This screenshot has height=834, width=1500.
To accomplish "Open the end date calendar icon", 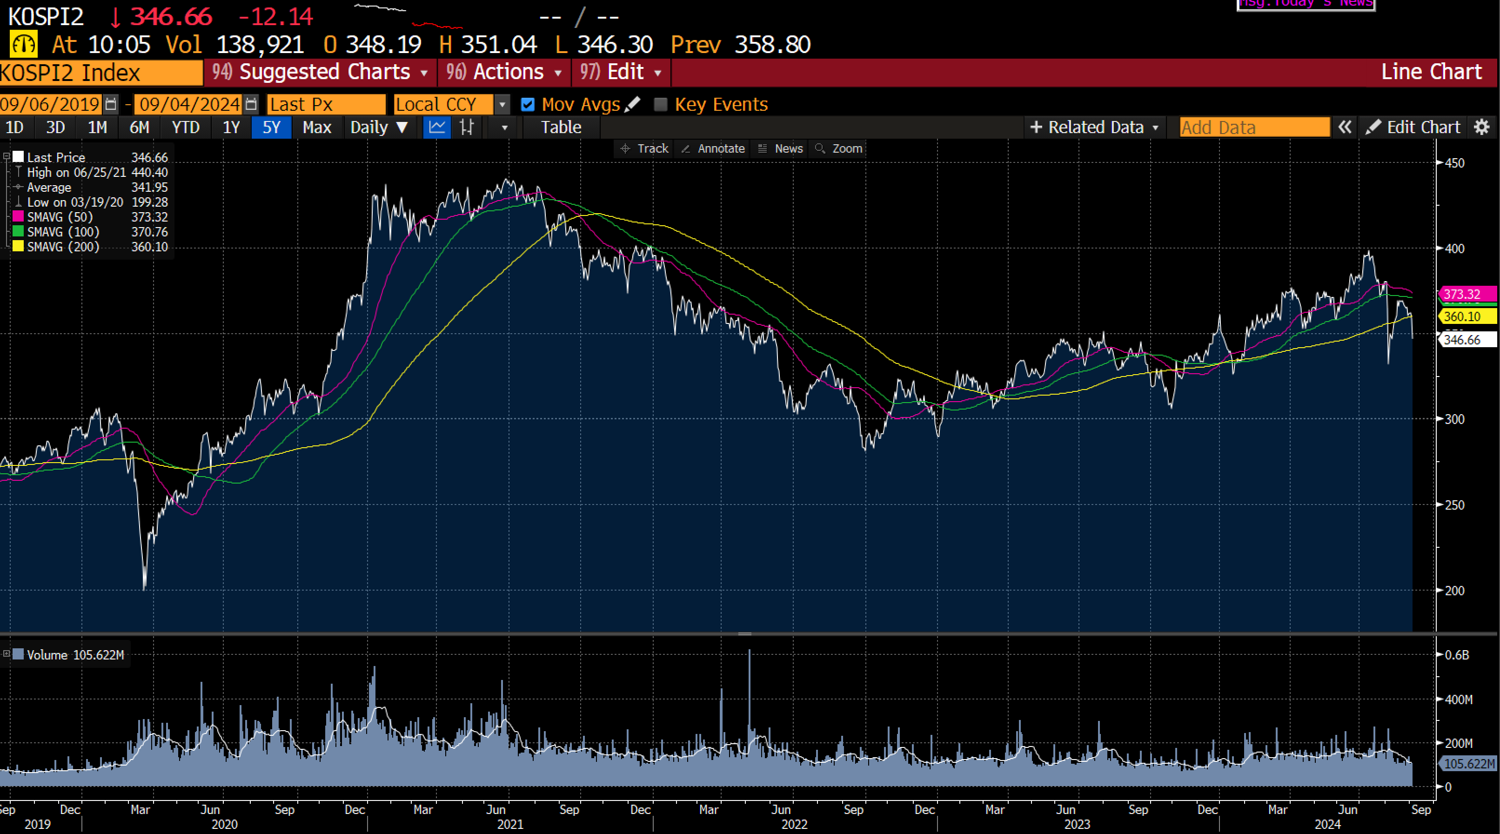I will coord(251,104).
